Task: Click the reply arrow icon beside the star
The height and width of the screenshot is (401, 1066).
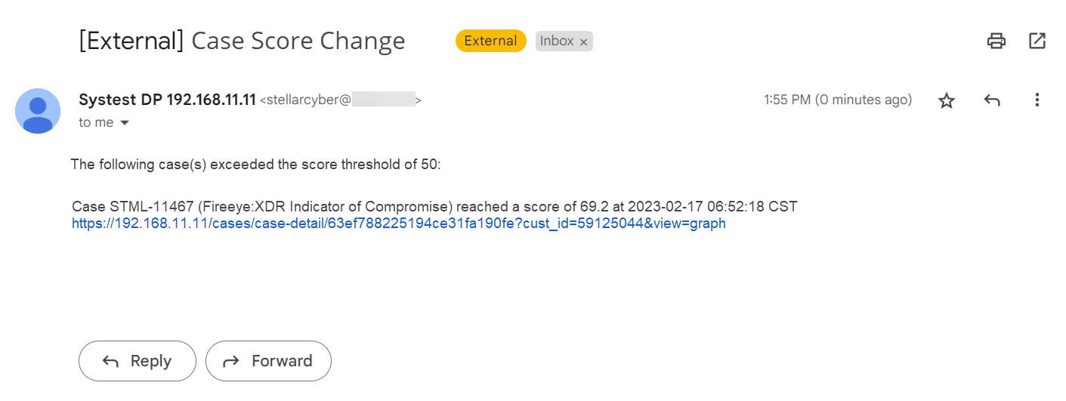Action: pyautogui.click(x=992, y=100)
